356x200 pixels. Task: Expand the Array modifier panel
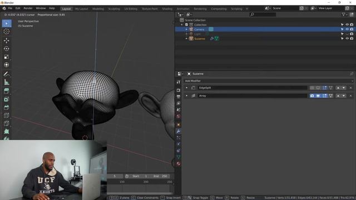tap(187, 96)
